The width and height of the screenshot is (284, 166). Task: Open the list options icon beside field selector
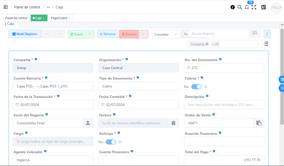tap(266, 44)
